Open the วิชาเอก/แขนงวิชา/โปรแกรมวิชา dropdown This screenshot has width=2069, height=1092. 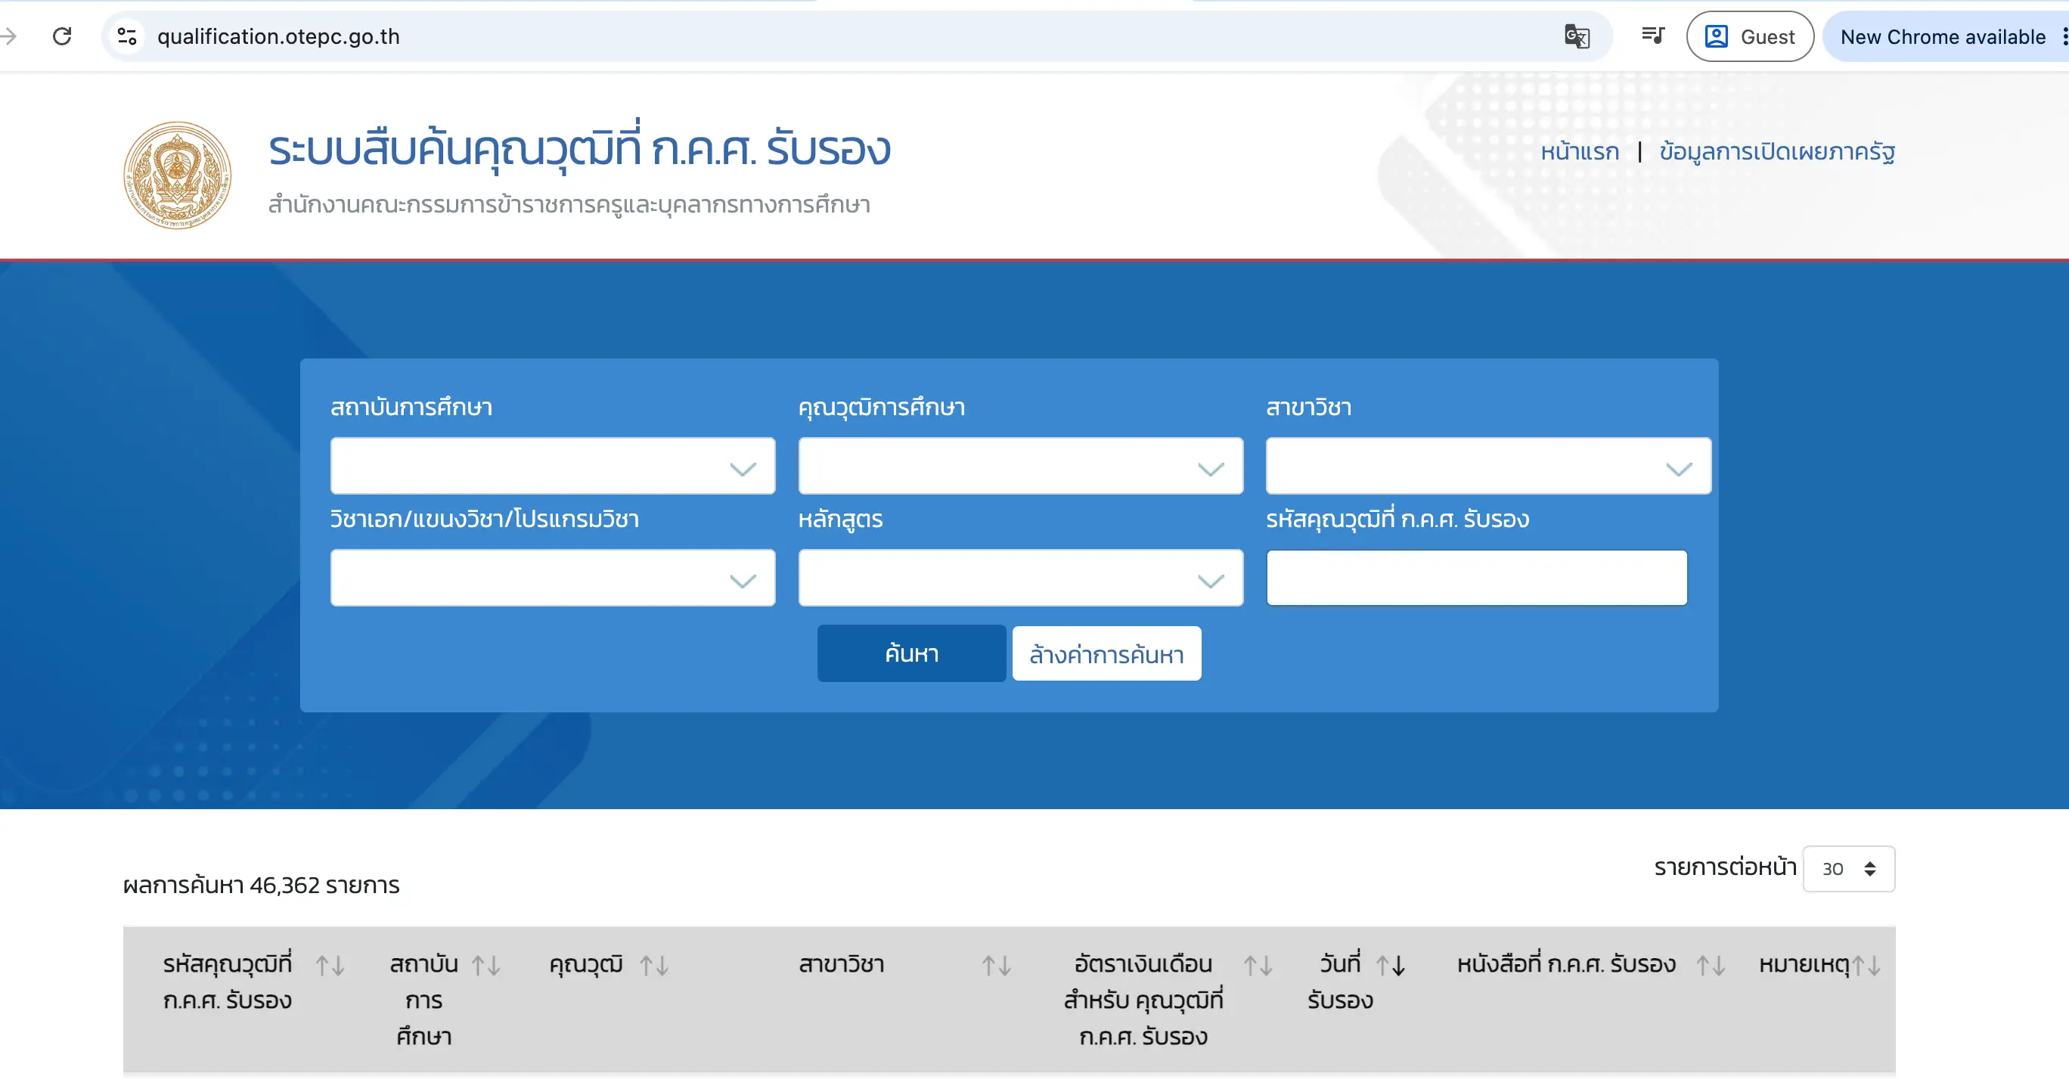pyautogui.click(x=553, y=578)
